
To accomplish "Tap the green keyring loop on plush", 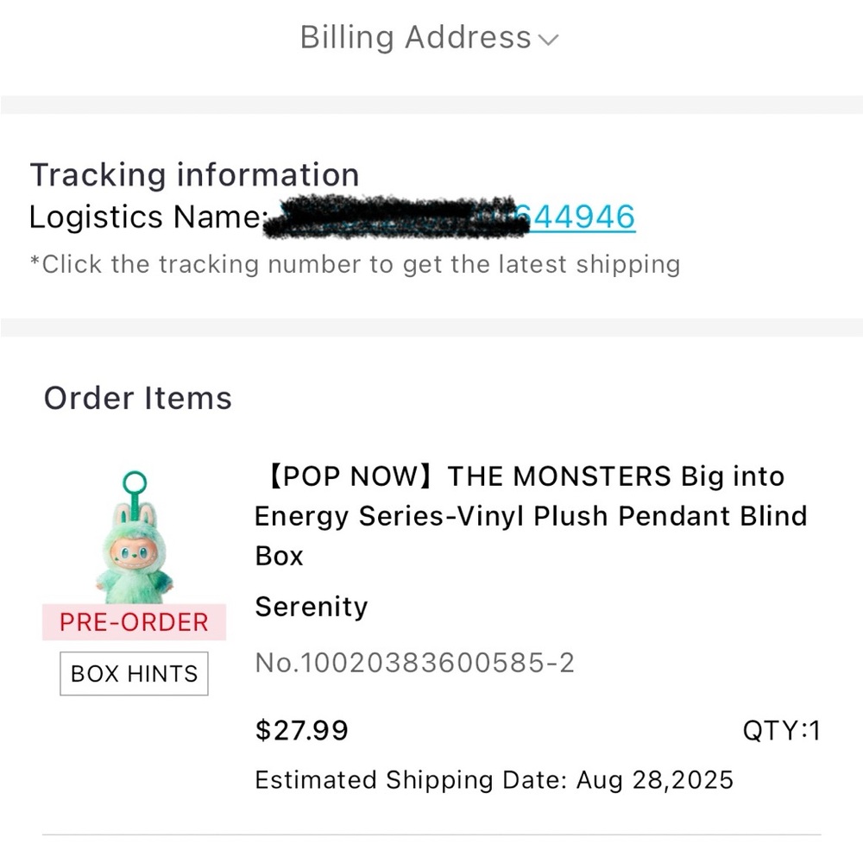I will pos(135,484).
